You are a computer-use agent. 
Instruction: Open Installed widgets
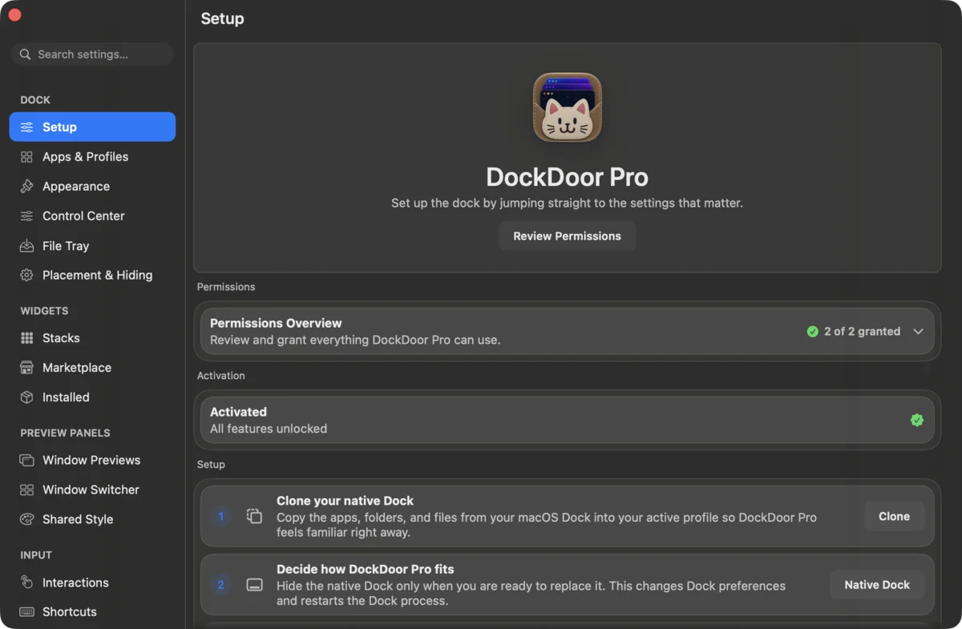(x=92, y=397)
